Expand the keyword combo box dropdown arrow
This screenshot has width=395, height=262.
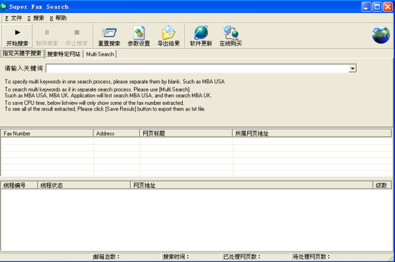point(352,68)
